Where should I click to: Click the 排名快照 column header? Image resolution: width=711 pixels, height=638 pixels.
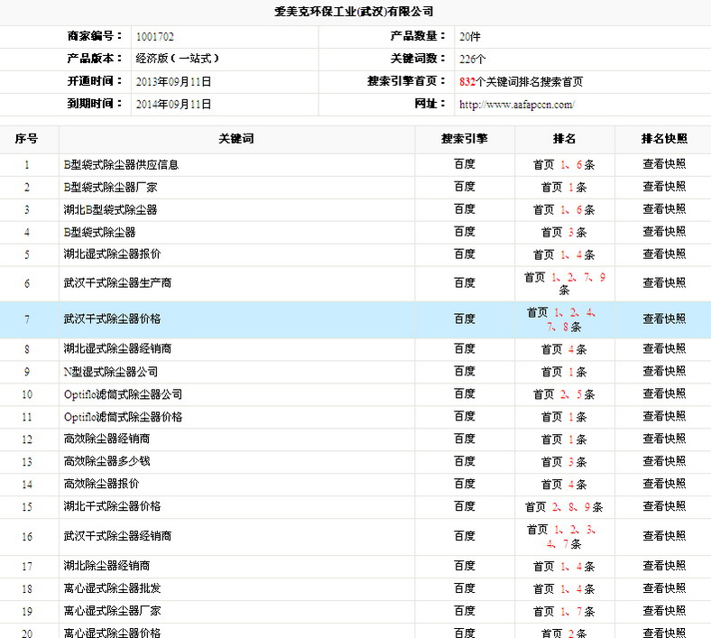coord(664,139)
